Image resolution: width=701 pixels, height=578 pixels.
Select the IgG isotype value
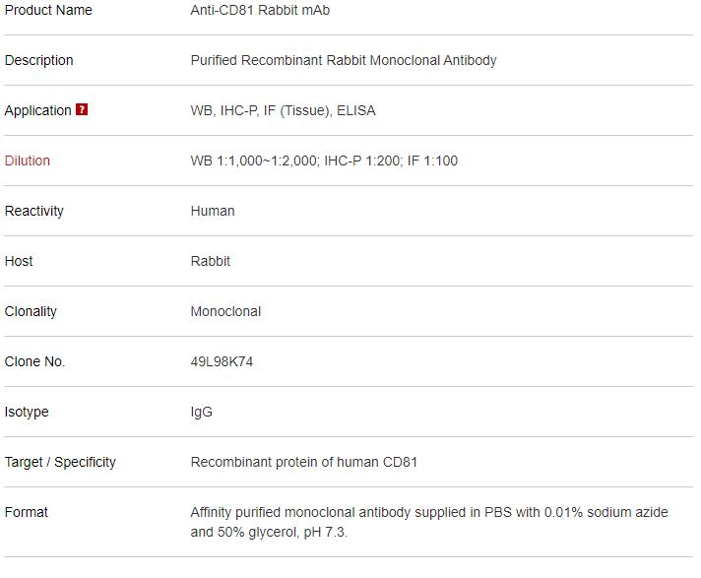(x=202, y=412)
